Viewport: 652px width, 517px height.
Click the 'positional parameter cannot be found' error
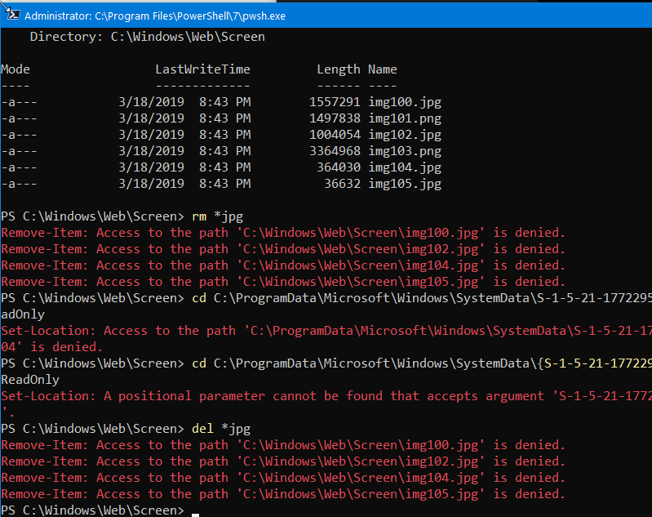coord(326,396)
